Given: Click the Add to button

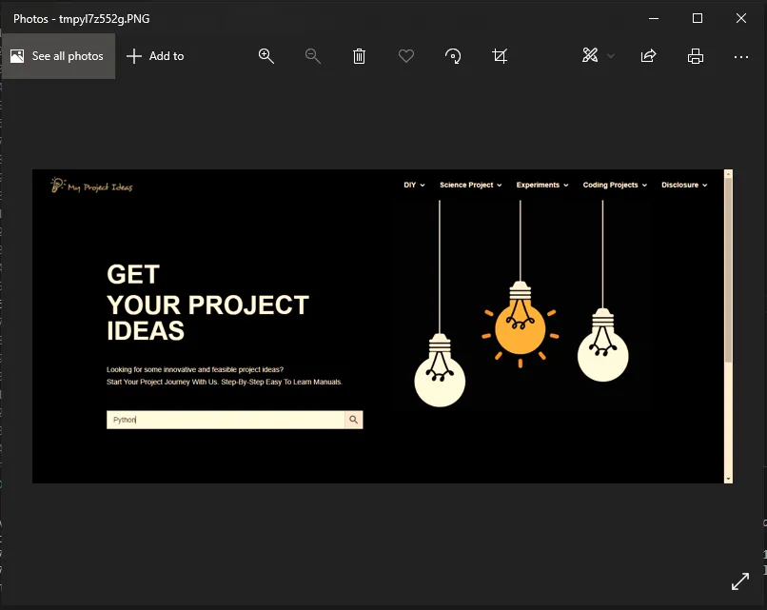Looking at the screenshot, I should point(155,56).
